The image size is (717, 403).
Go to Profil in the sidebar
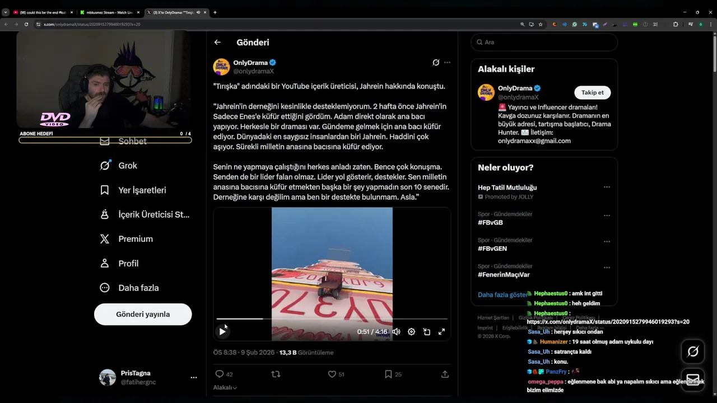tap(119, 264)
